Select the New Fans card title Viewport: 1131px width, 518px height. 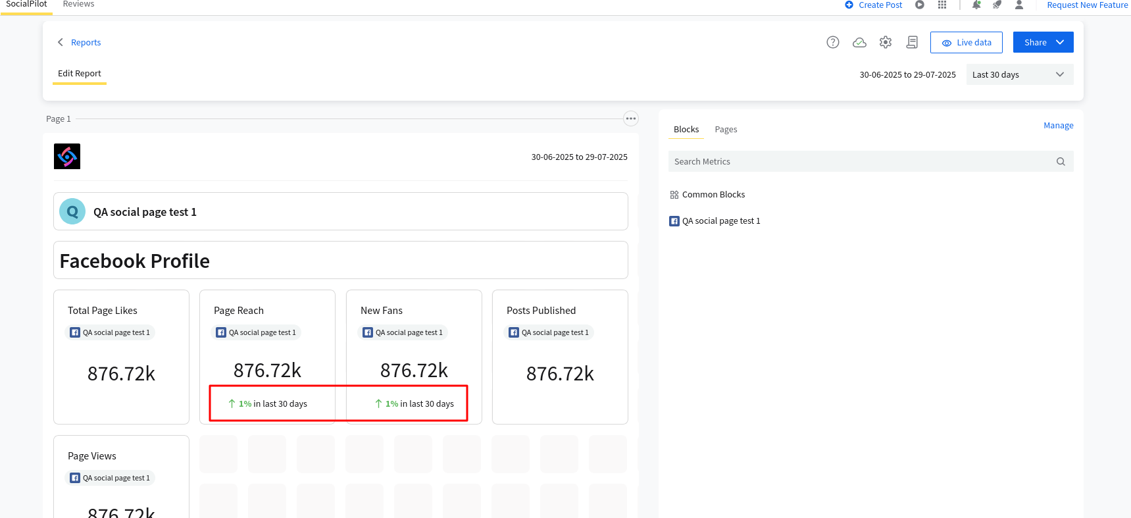[x=382, y=311]
